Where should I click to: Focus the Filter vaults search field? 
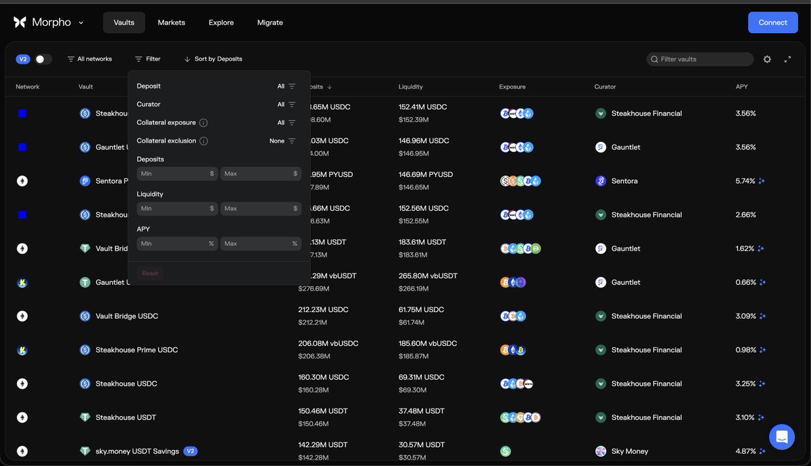coord(700,59)
